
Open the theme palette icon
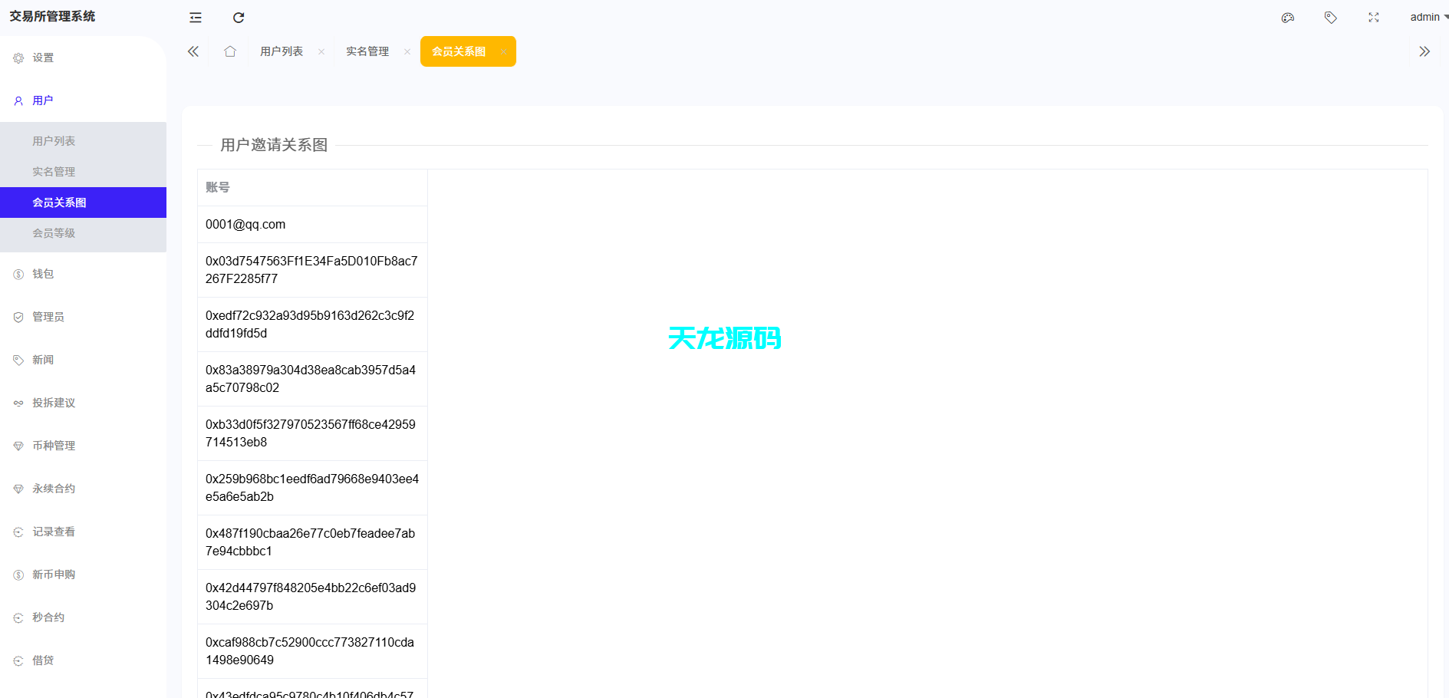click(x=1288, y=17)
